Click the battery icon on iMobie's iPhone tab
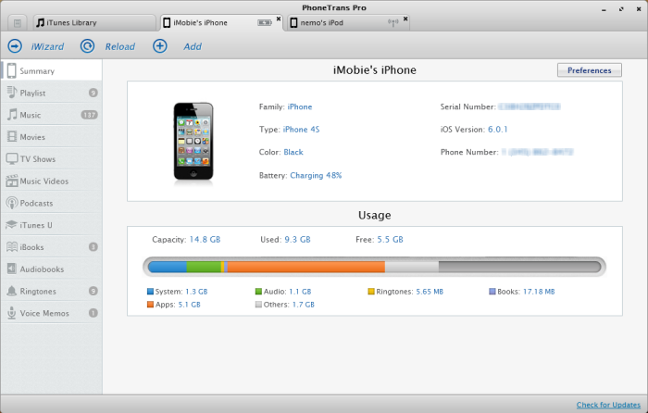 265,23
